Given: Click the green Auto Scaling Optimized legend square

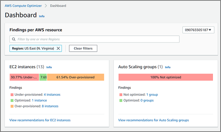Looking at the screenshot, I should pyautogui.click(x=121, y=100).
